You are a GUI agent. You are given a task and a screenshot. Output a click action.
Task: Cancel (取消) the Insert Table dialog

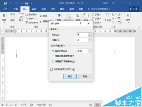(x=85, y=76)
